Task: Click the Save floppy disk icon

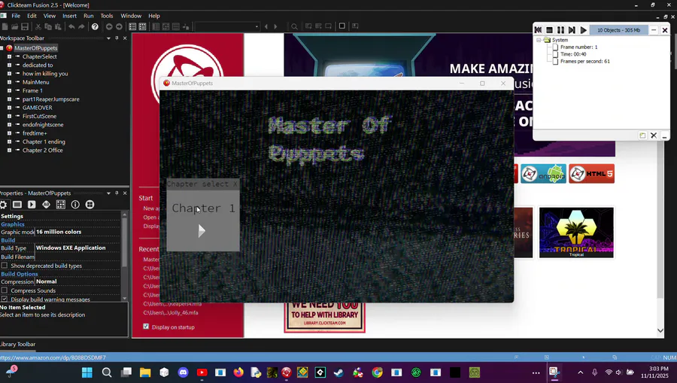Action: pyautogui.click(x=25, y=27)
